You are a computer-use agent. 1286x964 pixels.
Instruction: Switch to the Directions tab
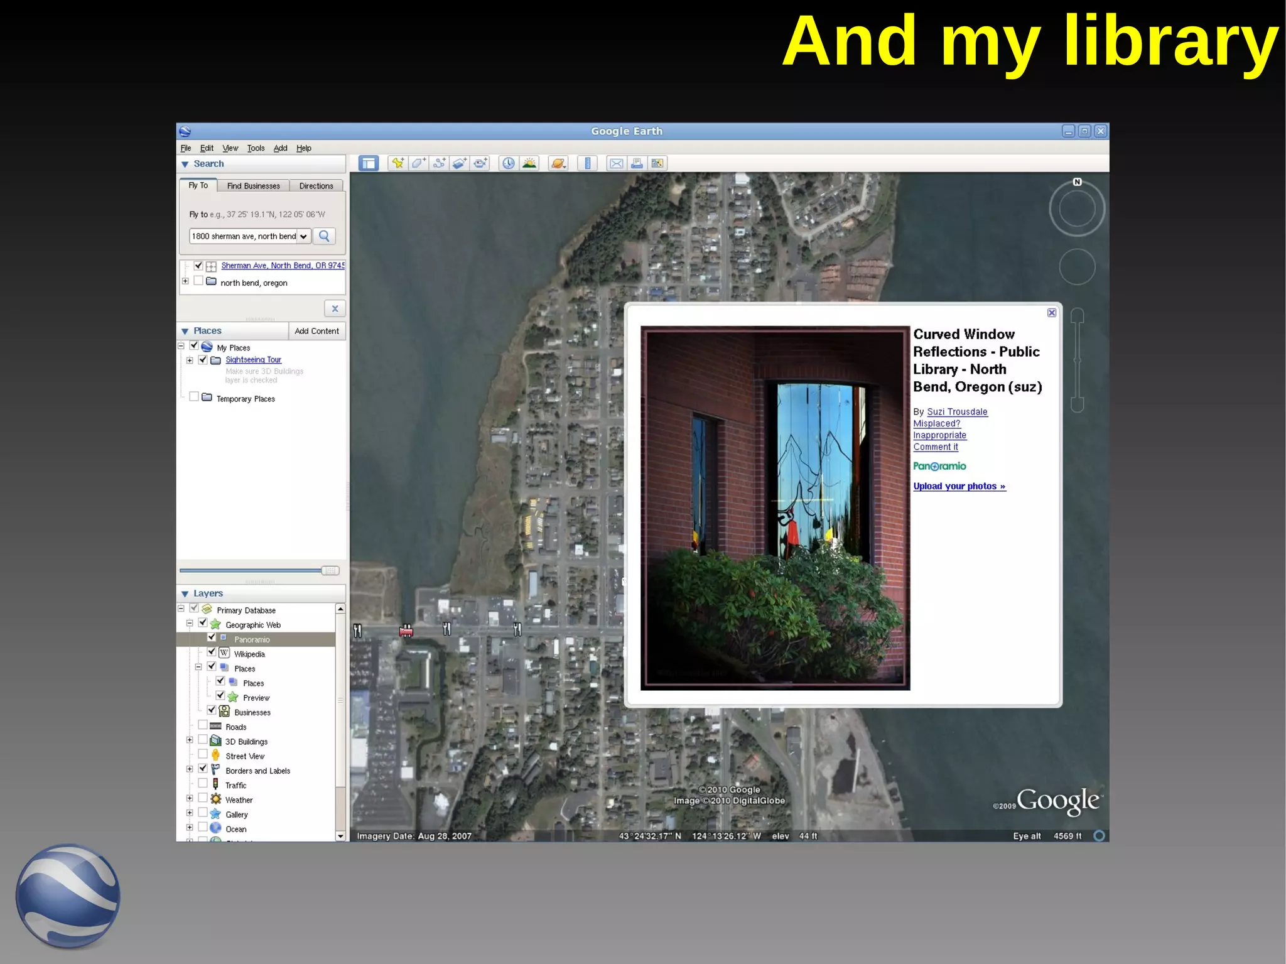tap(316, 186)
